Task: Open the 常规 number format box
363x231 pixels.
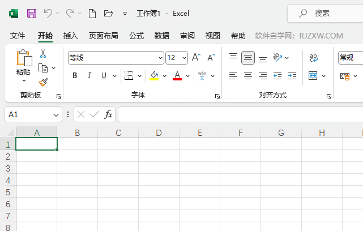Action: pyautogui.click(x=351, y=58)
